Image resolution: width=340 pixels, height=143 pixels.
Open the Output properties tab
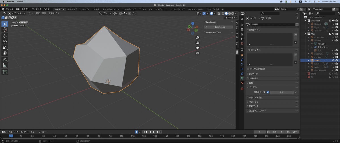(242, 29)
